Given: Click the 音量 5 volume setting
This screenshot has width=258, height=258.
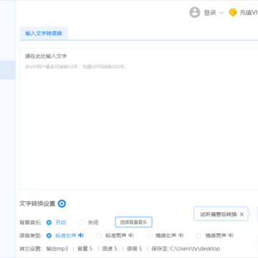Looking at the screenshot, I should coord(85,249).
